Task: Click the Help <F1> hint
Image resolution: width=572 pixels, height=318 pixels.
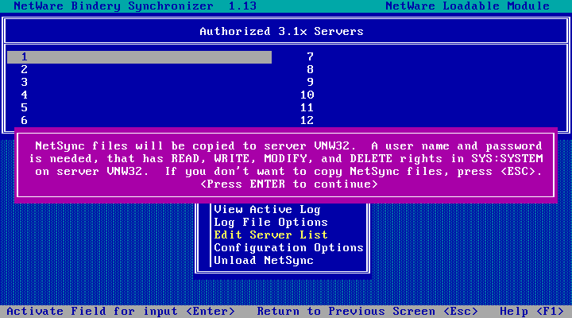Action: click(x=531, y=312)
